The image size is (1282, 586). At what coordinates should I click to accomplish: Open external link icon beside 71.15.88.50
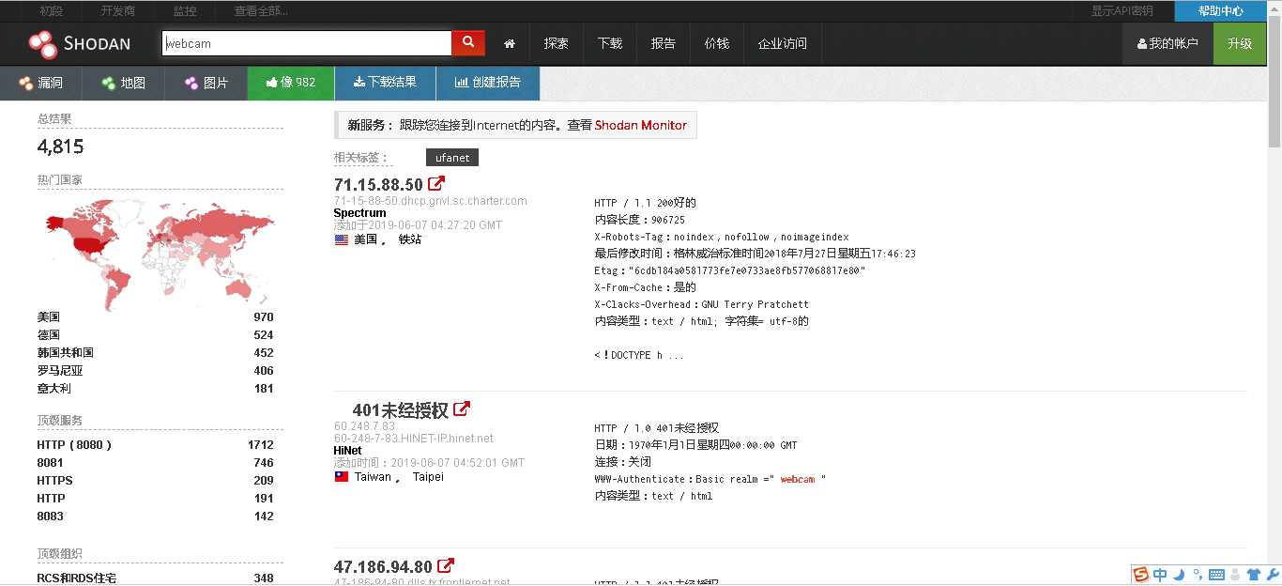pos(436,184)
